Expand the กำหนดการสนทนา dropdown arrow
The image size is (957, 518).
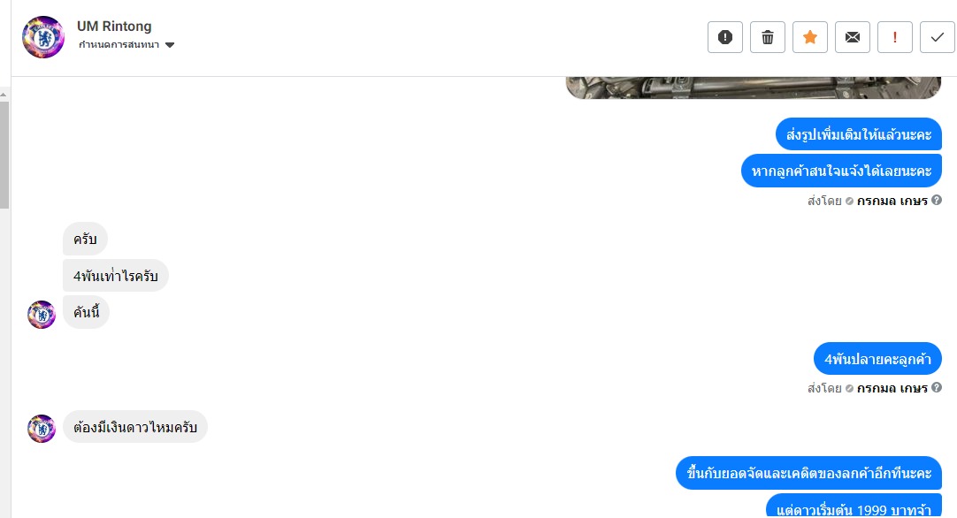tap(170, 45)
